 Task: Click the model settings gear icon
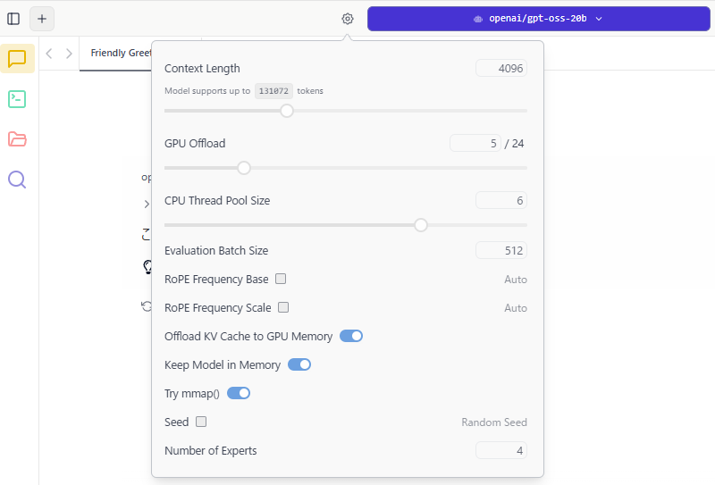click(348, 19)
